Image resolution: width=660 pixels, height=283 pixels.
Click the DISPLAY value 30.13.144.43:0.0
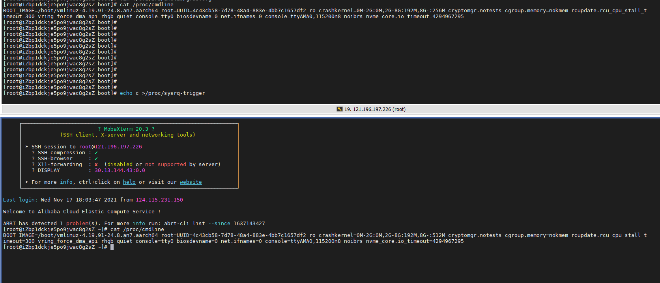[x=120, y=170]
